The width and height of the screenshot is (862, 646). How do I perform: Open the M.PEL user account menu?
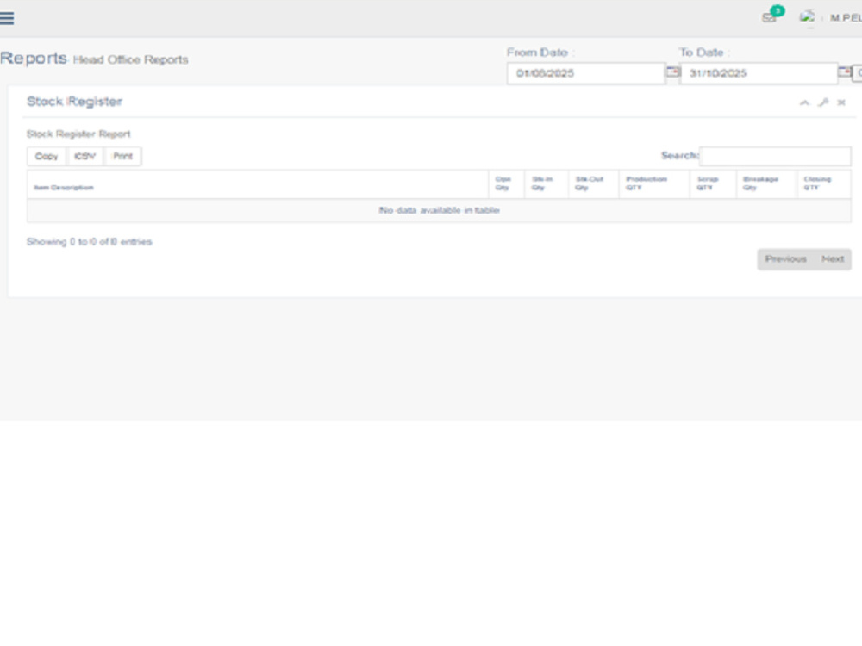(x=846, y=18)
